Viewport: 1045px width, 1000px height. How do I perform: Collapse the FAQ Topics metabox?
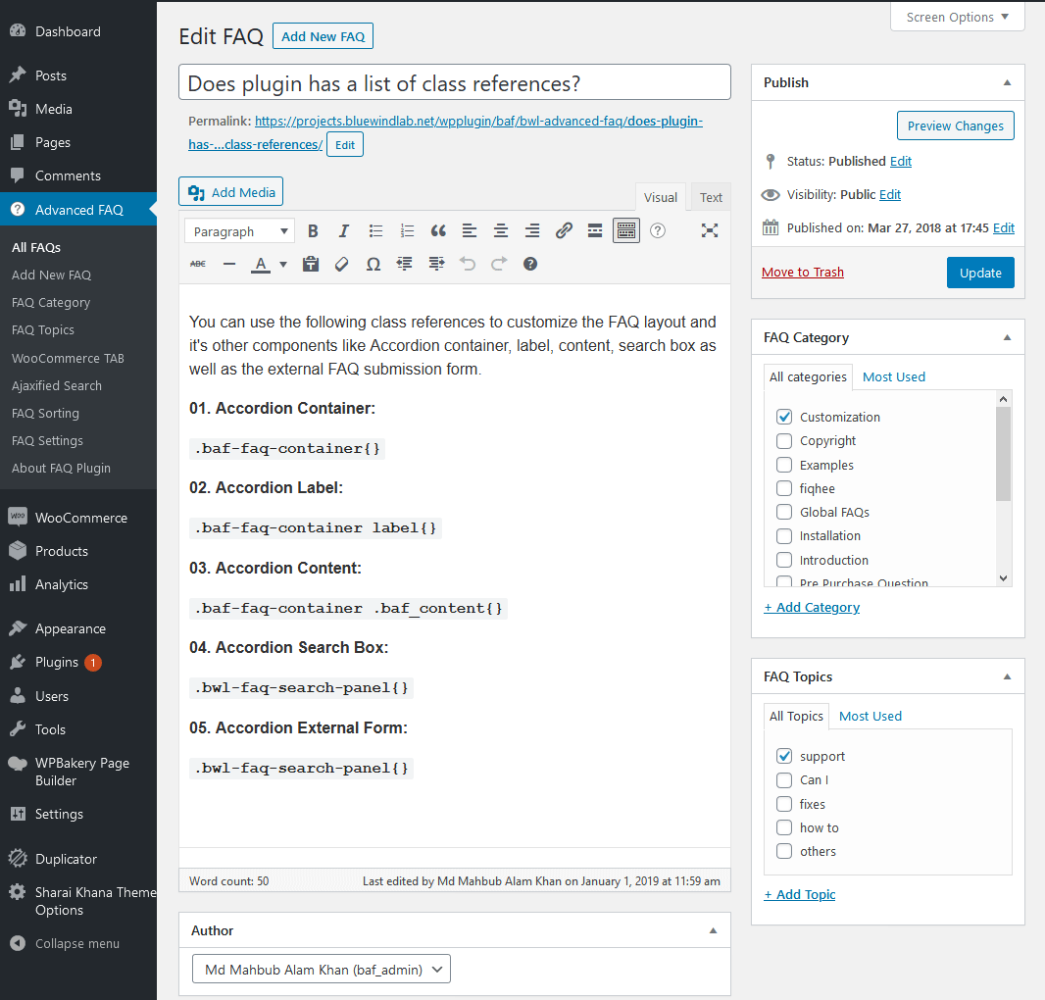[x=1007, y=676]
